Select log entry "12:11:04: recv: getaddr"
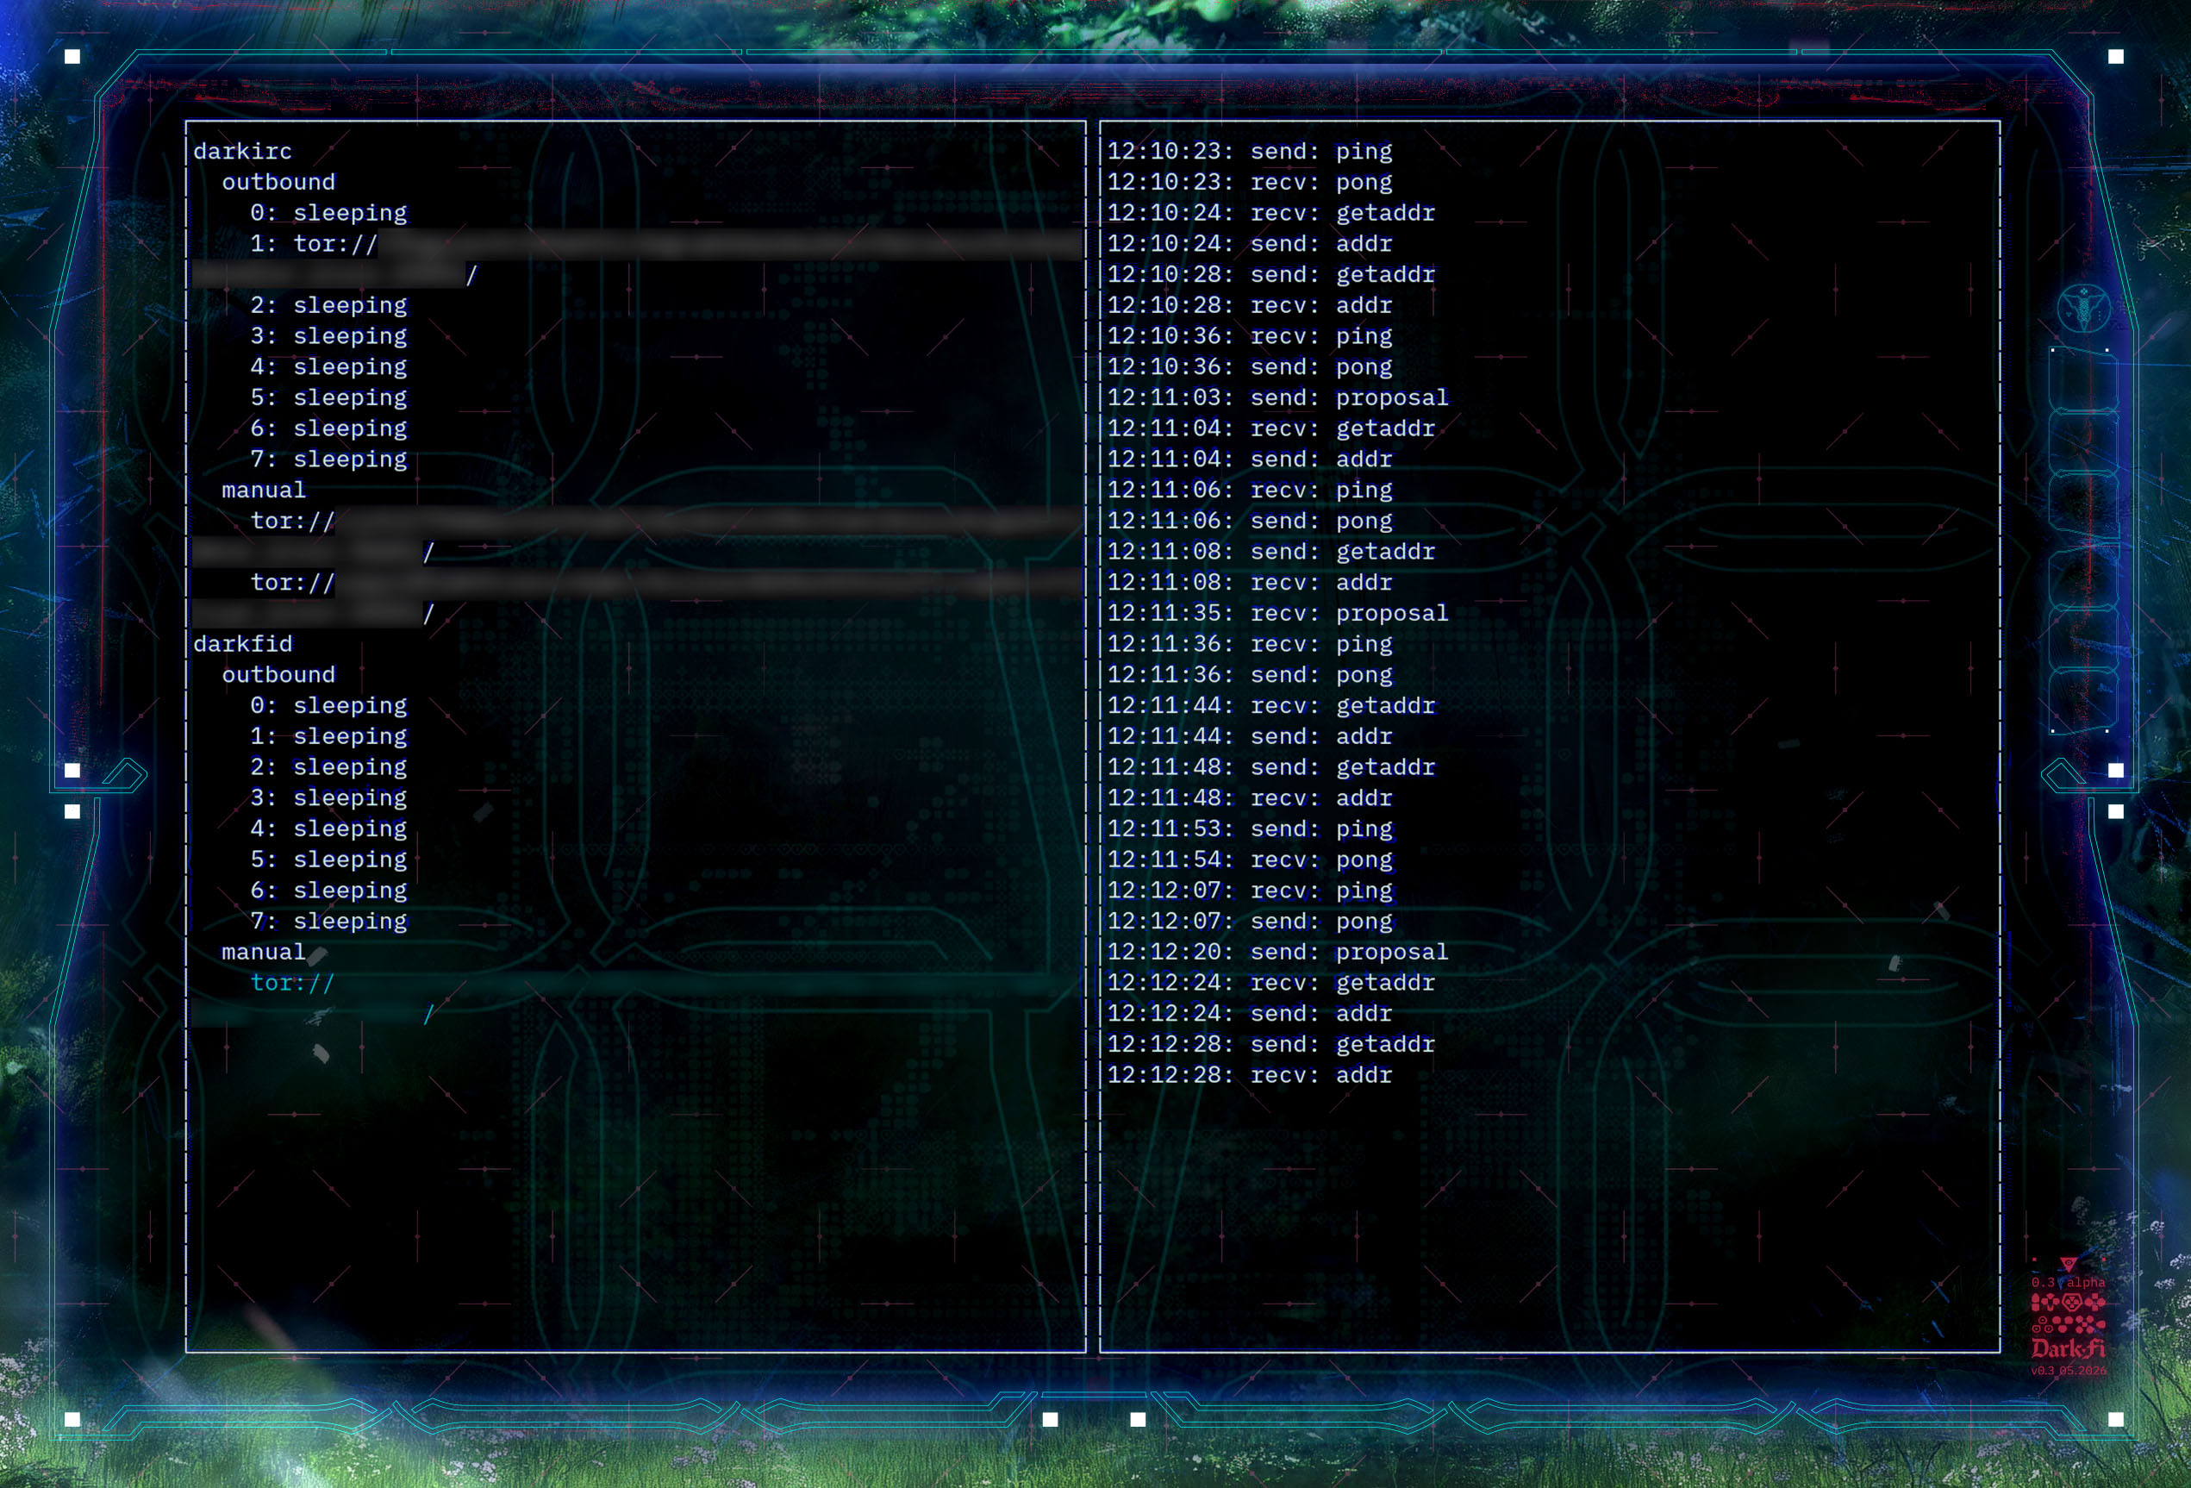 (1270, 428)
